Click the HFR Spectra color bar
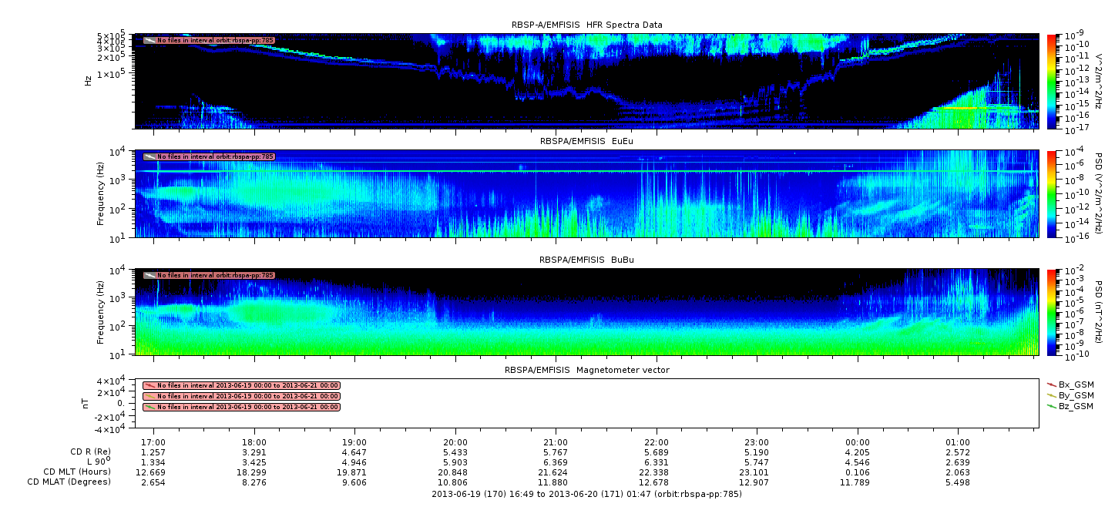Image resolution: width=1115 pixels, height=507 pixels. (1051, 81)
